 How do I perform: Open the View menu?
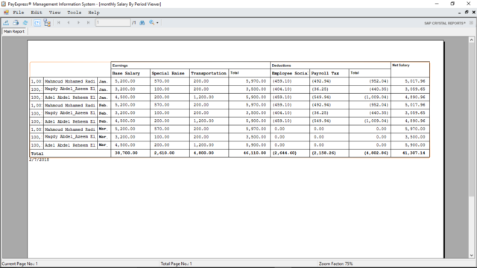(54, 13)
